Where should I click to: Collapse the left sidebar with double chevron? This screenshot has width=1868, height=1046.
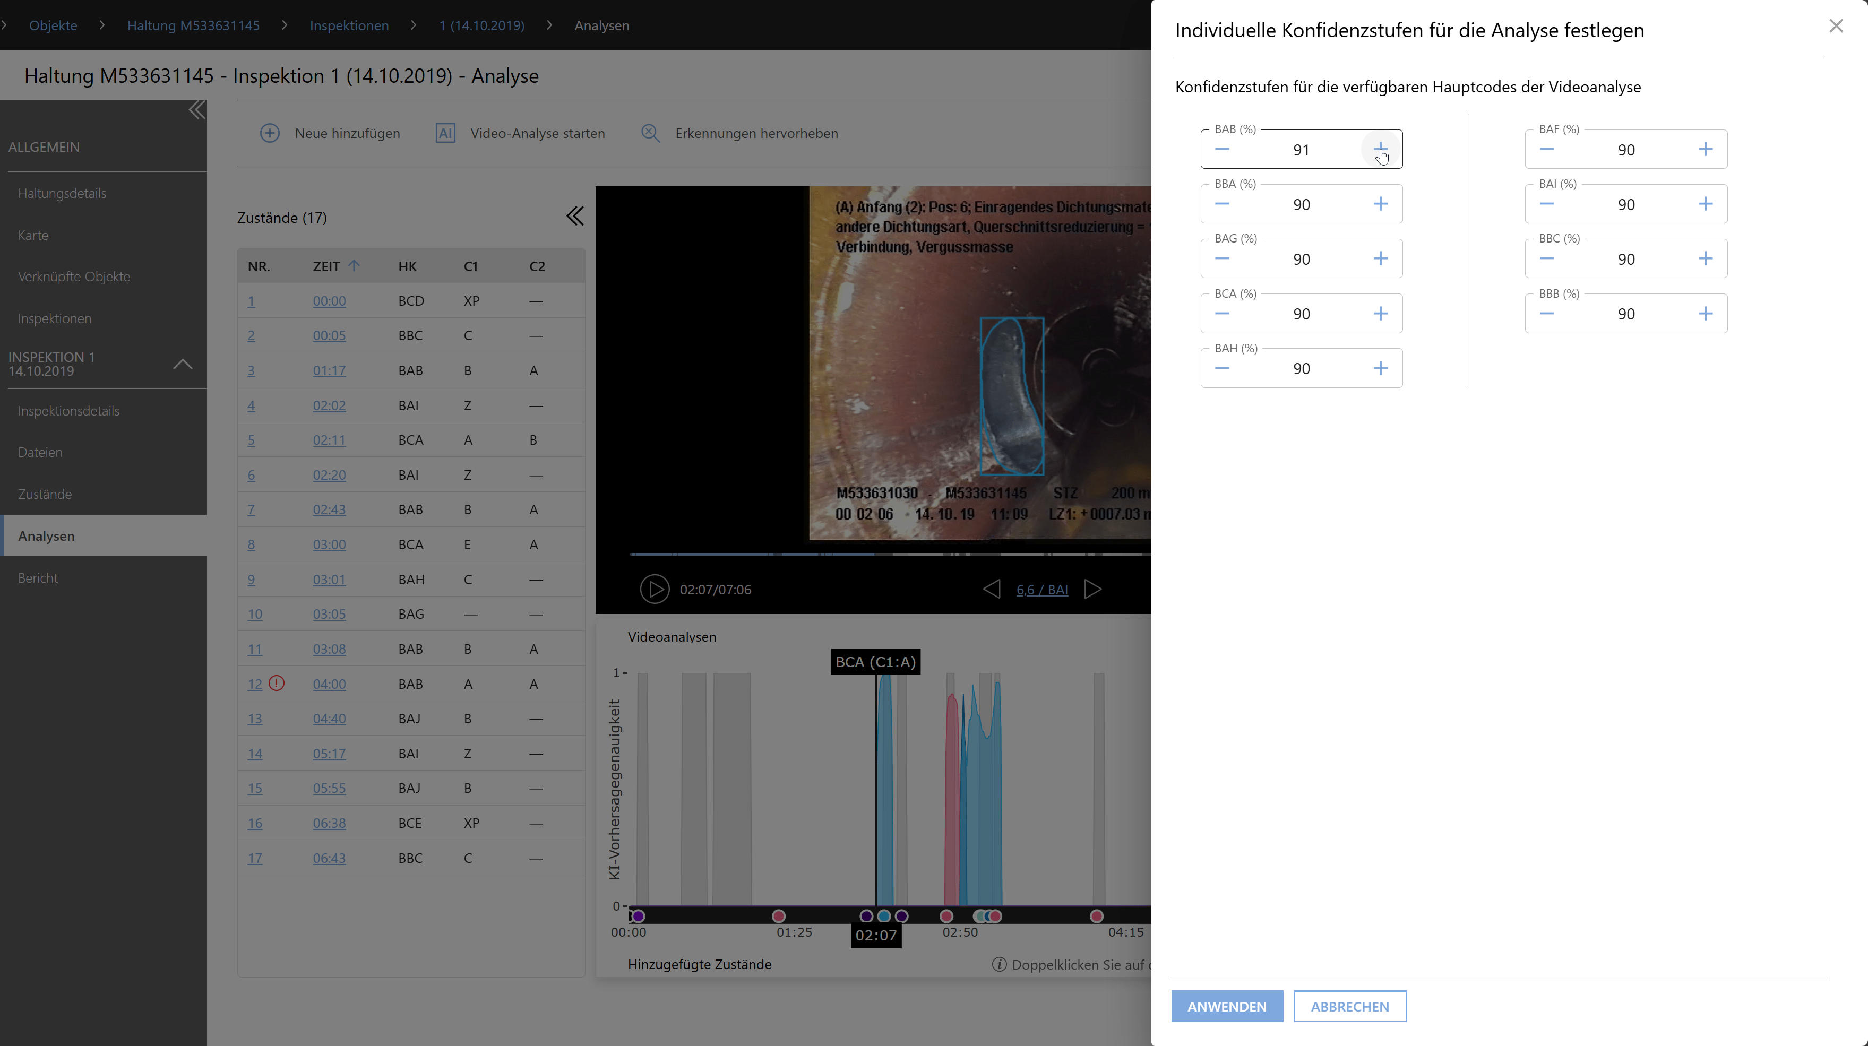196,110
